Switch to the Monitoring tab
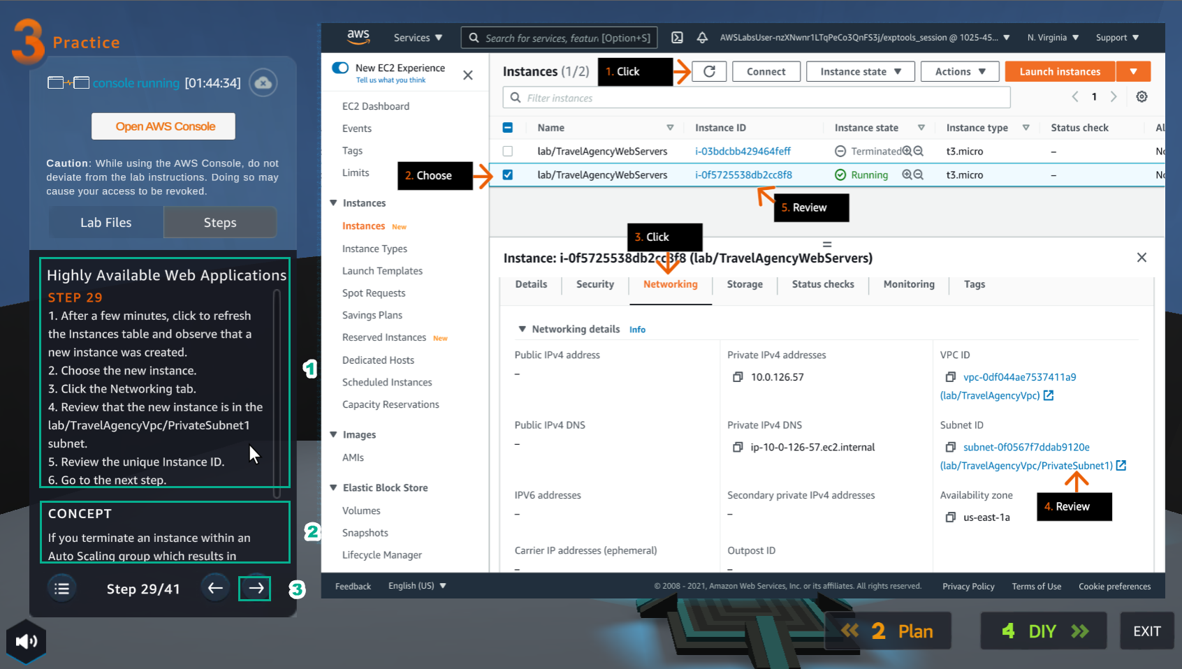Viewport: 1182px width, 669px height. tap(909, 284)
